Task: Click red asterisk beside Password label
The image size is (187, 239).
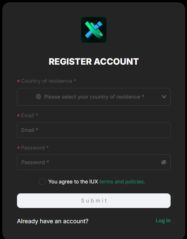Action: [x=18, y=148]
